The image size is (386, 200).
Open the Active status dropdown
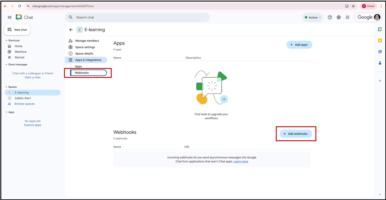click(313, 18)
